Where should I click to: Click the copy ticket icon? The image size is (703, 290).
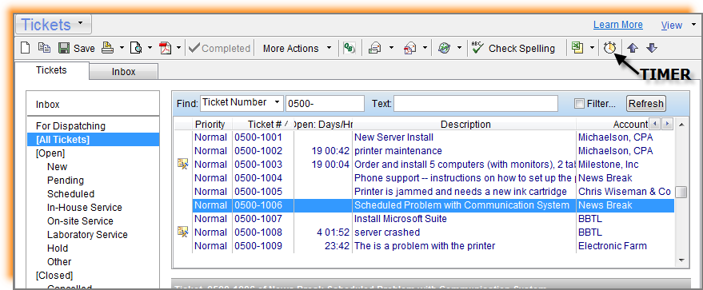point(44,48)
